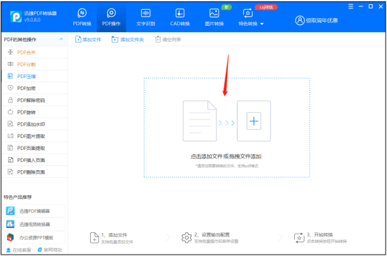387x256 pixels.
Task: Open the PDF转换 section icon
Action: [82, 13]
